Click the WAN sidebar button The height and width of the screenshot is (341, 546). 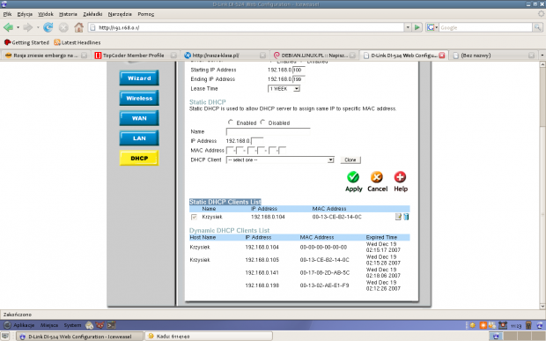pyautogui.click(x=139, y=118)
